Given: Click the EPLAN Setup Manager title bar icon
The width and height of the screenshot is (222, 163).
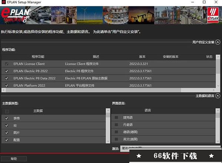Looking at the screenshot, I should (4, 2).
